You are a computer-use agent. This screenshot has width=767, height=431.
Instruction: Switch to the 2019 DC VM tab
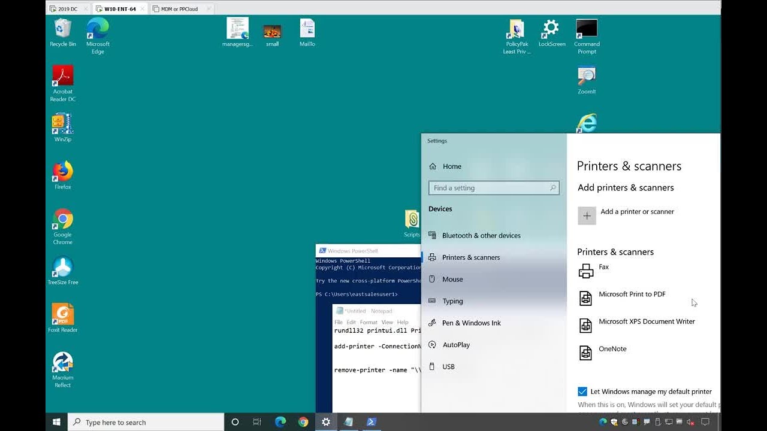click(68, 9)
